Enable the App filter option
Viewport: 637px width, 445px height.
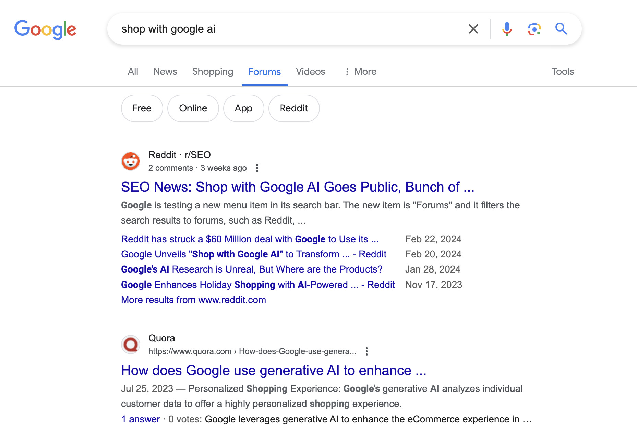tap(243, 108)
